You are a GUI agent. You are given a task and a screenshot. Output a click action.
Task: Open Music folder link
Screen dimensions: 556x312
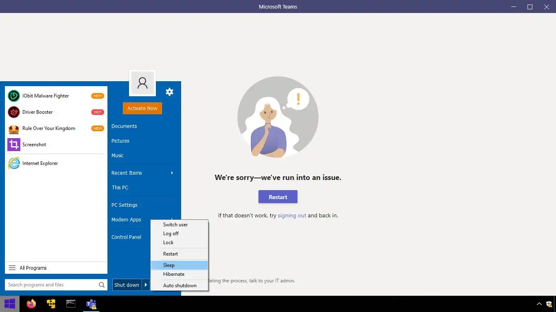[x=118, y=156]
